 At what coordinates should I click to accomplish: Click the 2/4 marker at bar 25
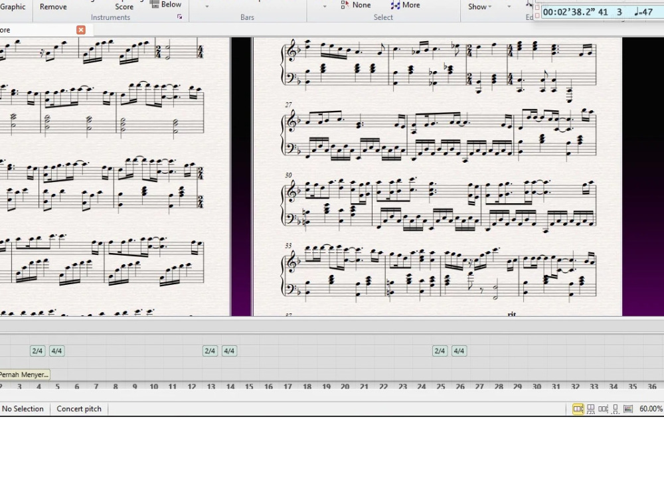pyautogui.click(x=440, y=351)
